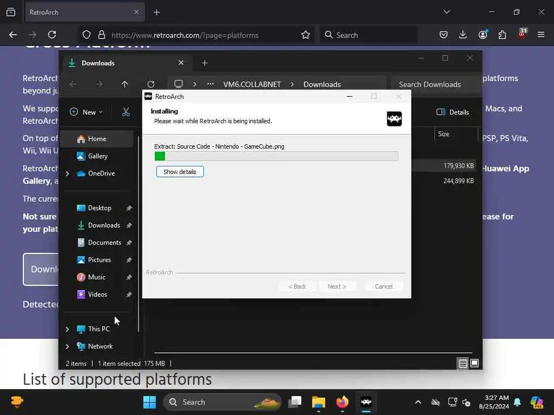
Task: Expand This PC tree node
Action: point(67,329)
